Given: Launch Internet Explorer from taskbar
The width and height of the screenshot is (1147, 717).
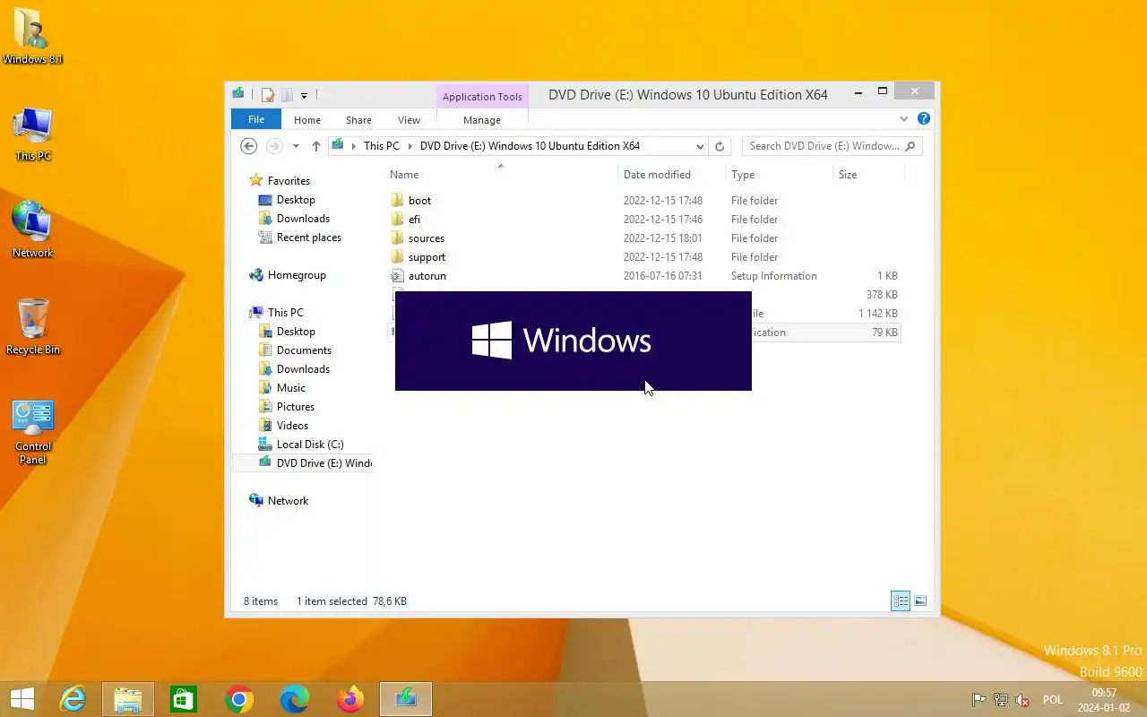Looking at the screenshot, I should click(73, 699).
